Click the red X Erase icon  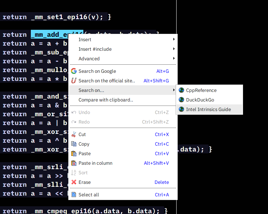point(74,182)
